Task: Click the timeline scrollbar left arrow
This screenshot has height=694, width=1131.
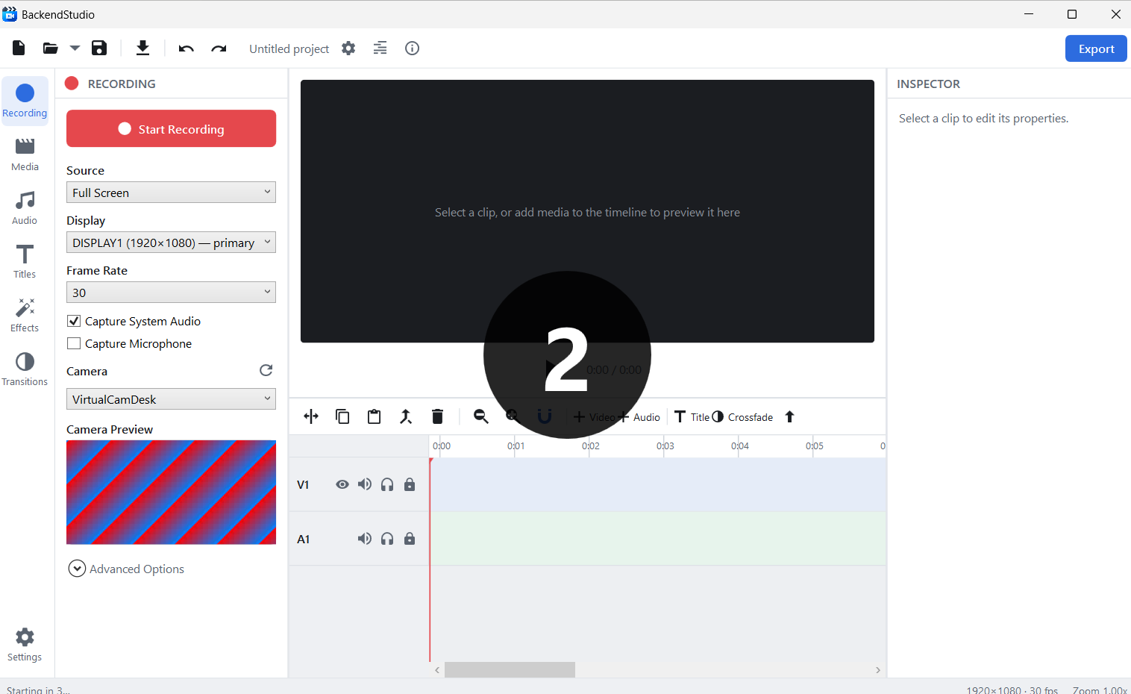Action: pos(437,670)
